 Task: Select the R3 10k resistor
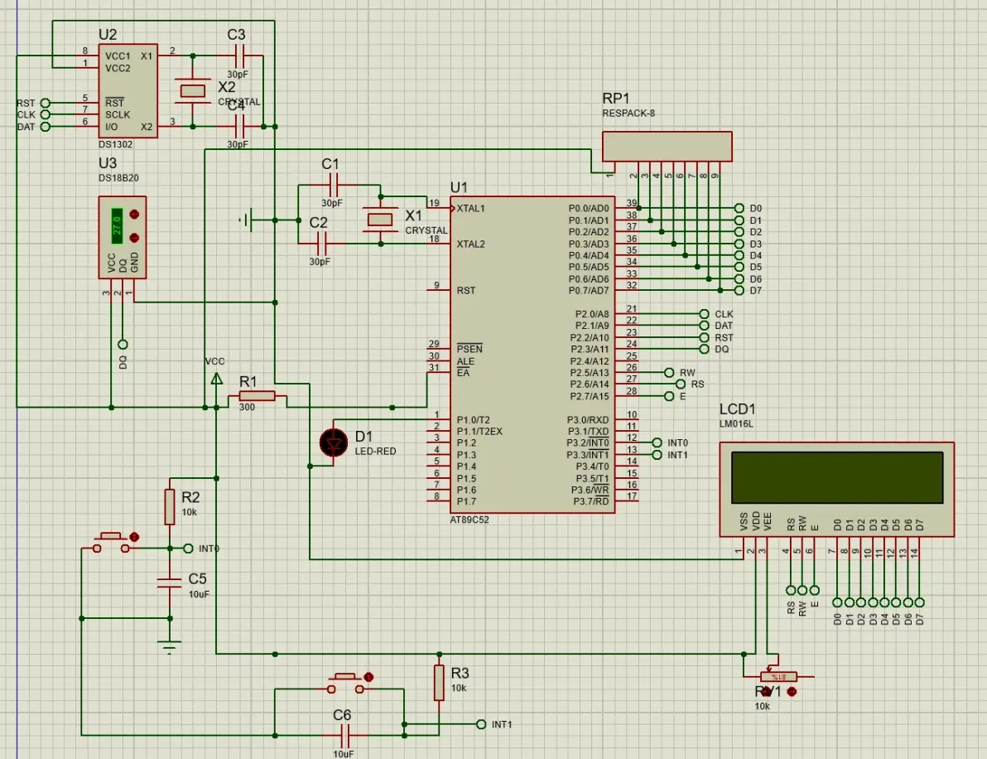tap(439, 683)
